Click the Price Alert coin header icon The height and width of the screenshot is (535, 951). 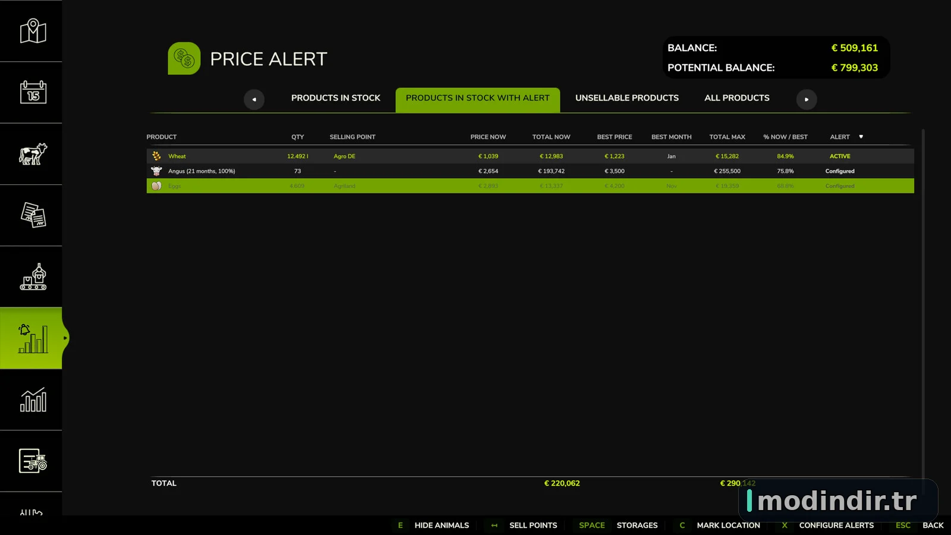(184, 58)
